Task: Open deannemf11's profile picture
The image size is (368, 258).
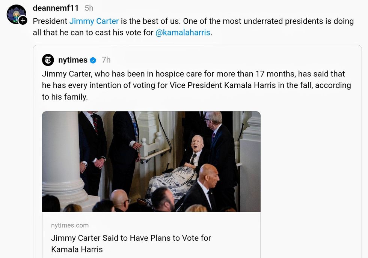Action: pos(16,14)
